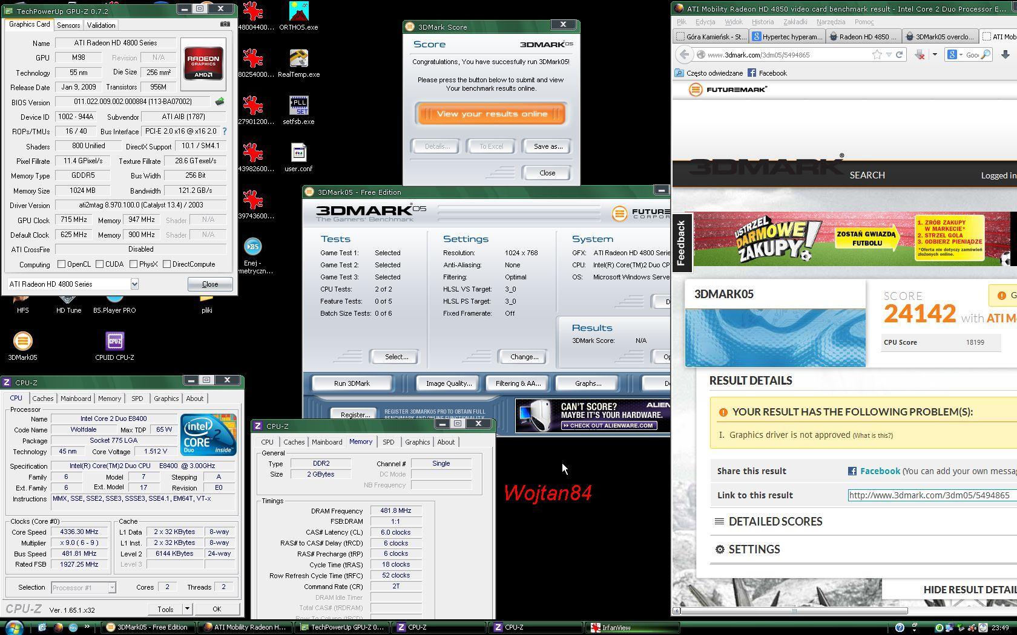Enable the OpenCL checkbox in GPU-Z

click(61, 264)
